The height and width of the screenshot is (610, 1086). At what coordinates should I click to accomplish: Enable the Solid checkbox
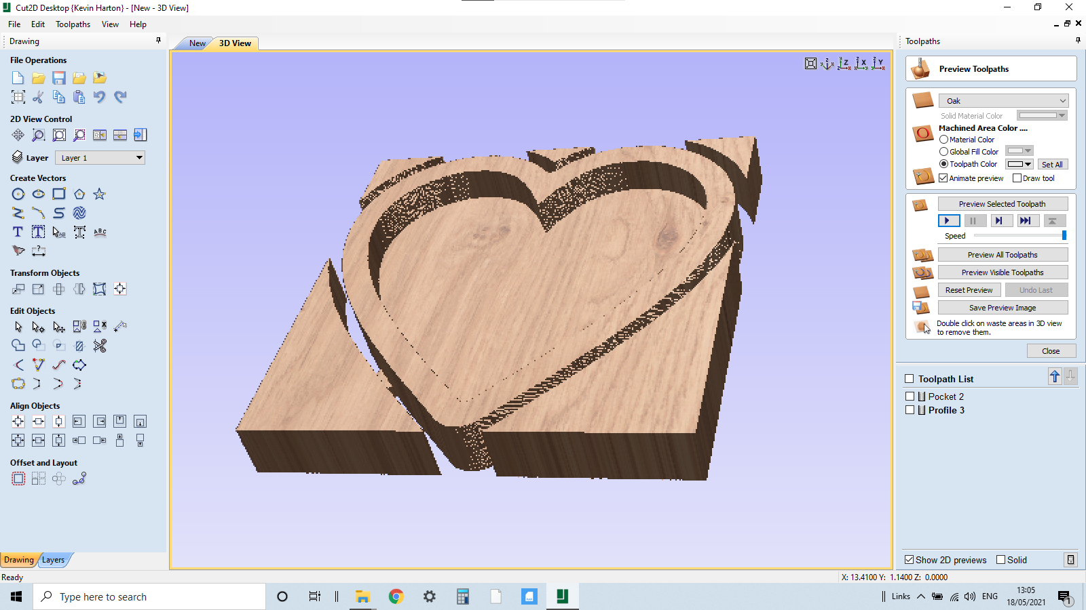point(1000,560)
